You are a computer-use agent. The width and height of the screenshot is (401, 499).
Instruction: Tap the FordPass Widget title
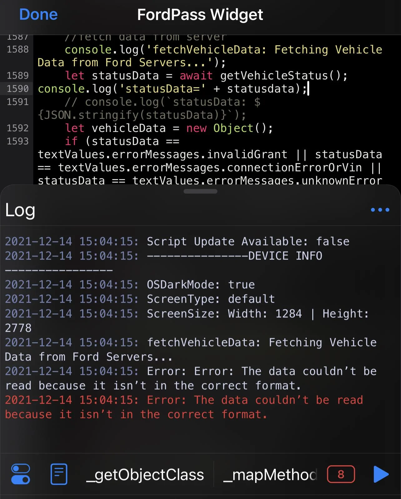coord(200,15)
